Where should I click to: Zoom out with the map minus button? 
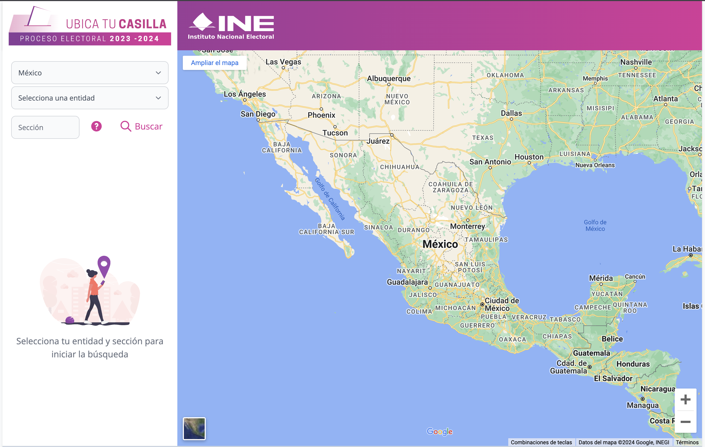click(x=685, y=422)
